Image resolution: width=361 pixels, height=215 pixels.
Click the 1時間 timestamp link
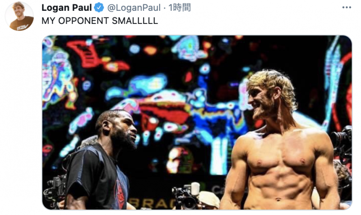180,8
